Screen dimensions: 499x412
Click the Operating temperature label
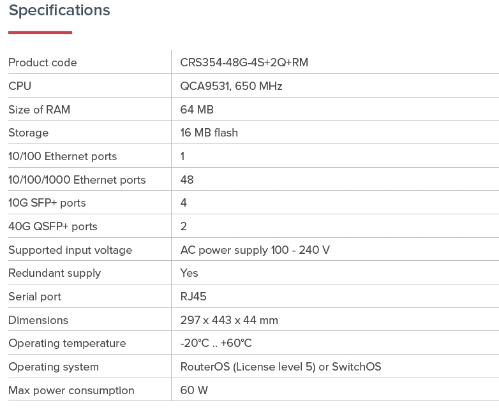coord(67,343)
